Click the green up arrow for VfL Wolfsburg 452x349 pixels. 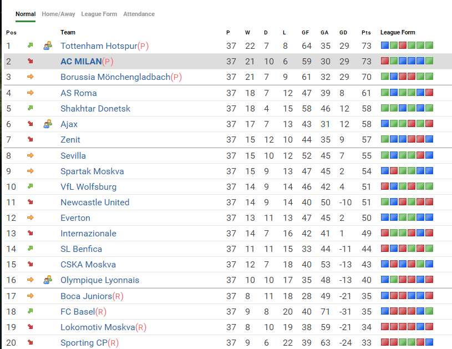point(30,186)
